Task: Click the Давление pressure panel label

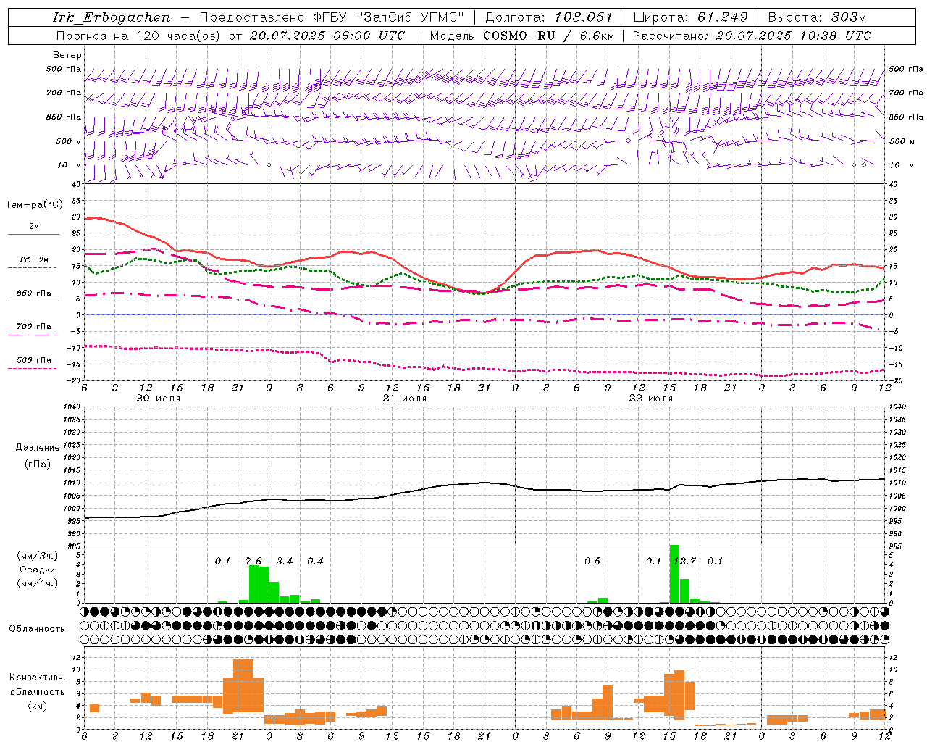Action: pos(38,448)
